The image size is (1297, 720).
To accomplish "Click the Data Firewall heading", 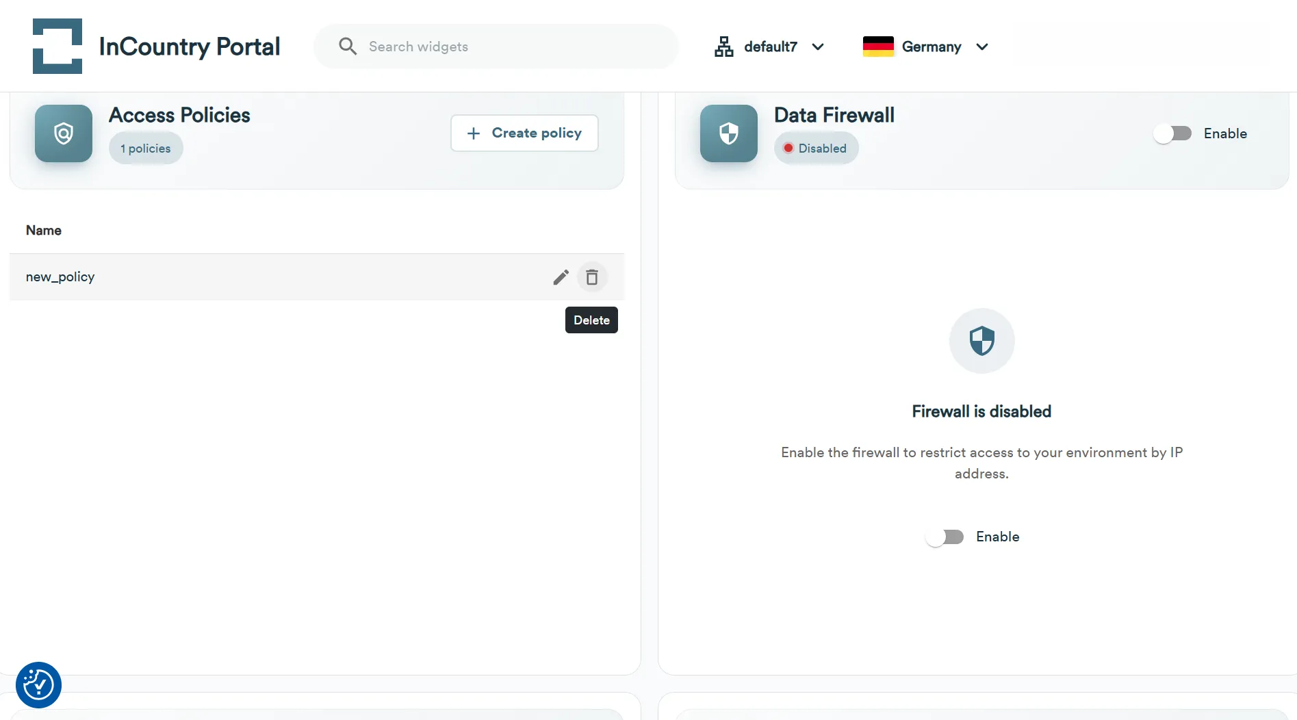I will (x=834, y=115).
